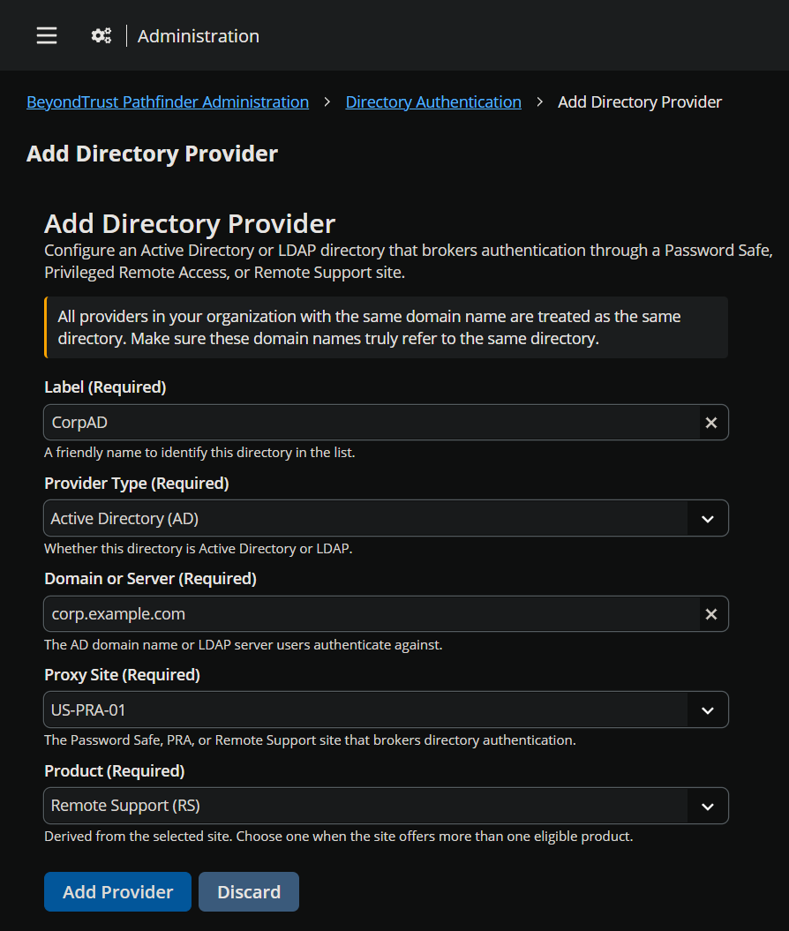Screen dimensions: 789x931
Task: Clear the Domain or Server field
Action: [x=710, y=614]
